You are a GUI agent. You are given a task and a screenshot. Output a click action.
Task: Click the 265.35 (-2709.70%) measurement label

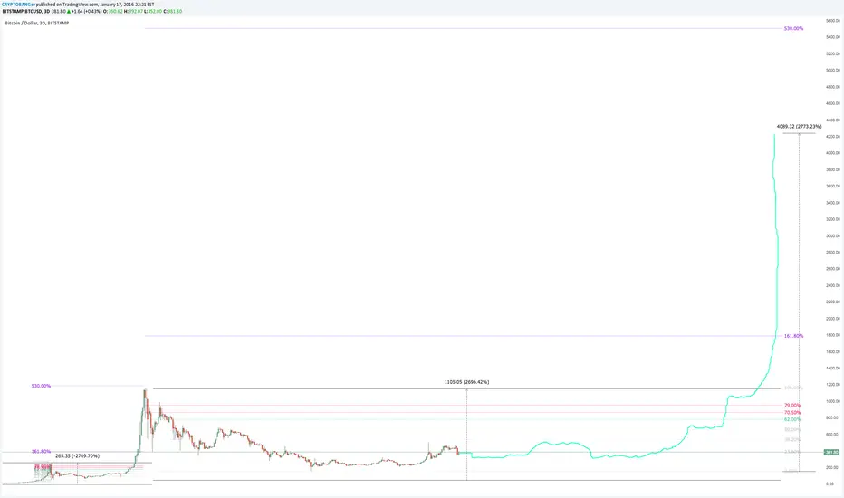pos(78,456)
